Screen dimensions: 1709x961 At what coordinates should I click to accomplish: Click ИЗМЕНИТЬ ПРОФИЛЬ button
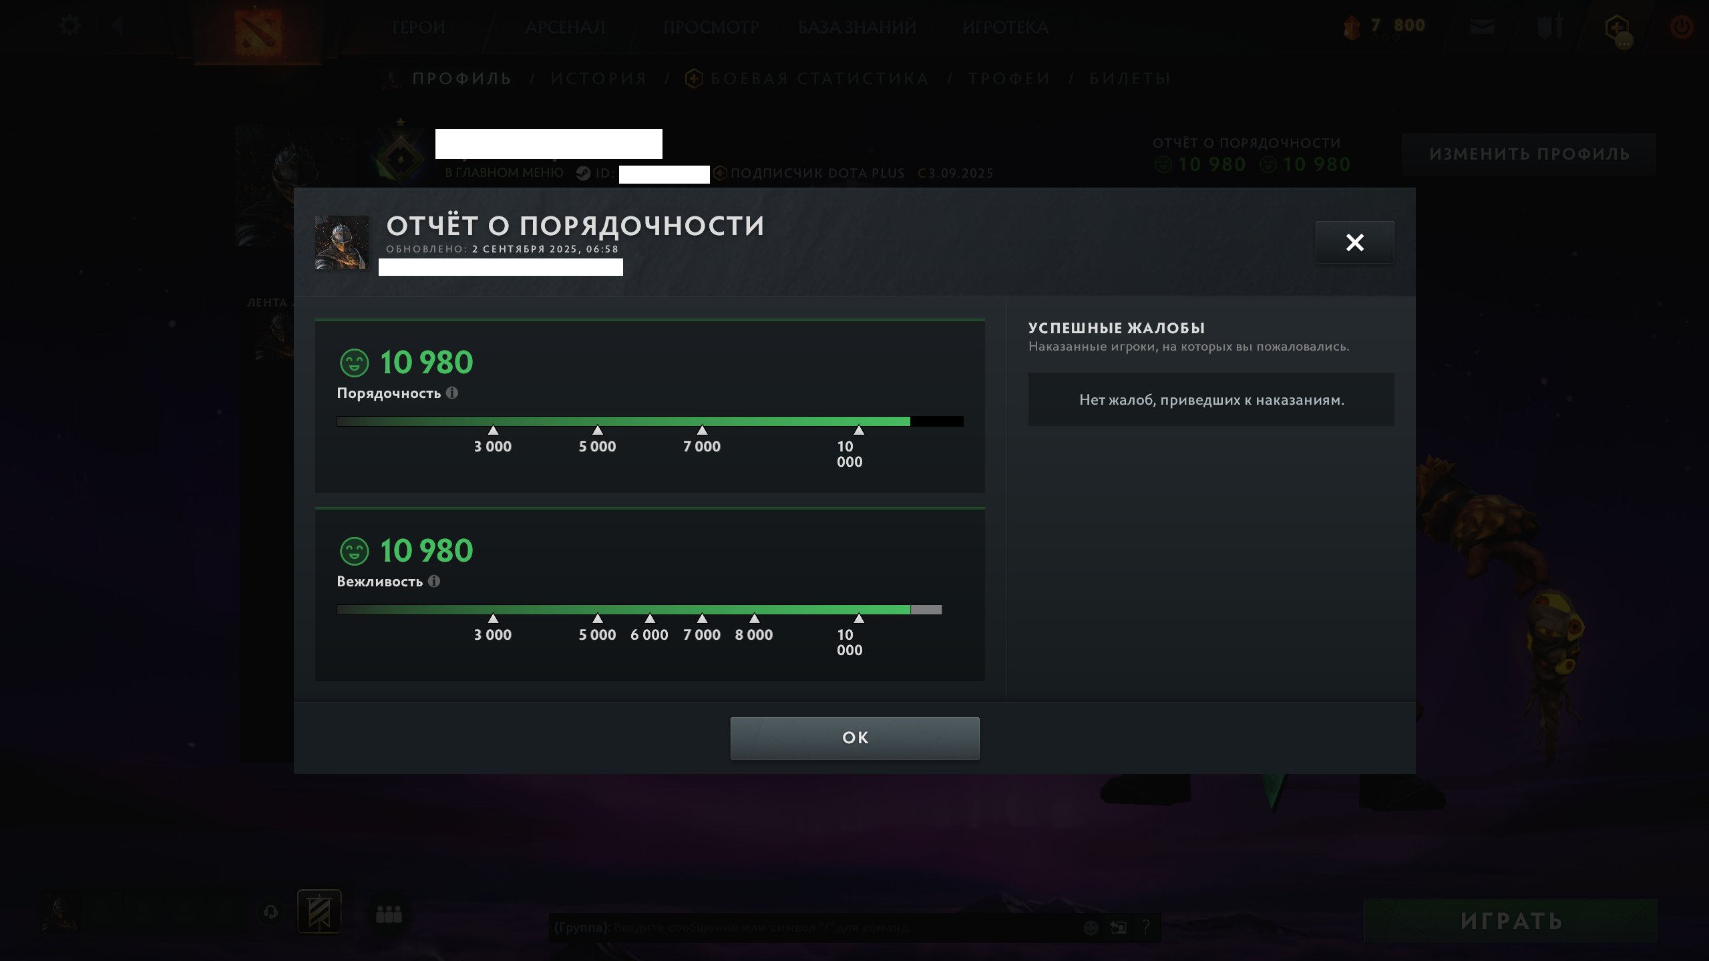1529,154
